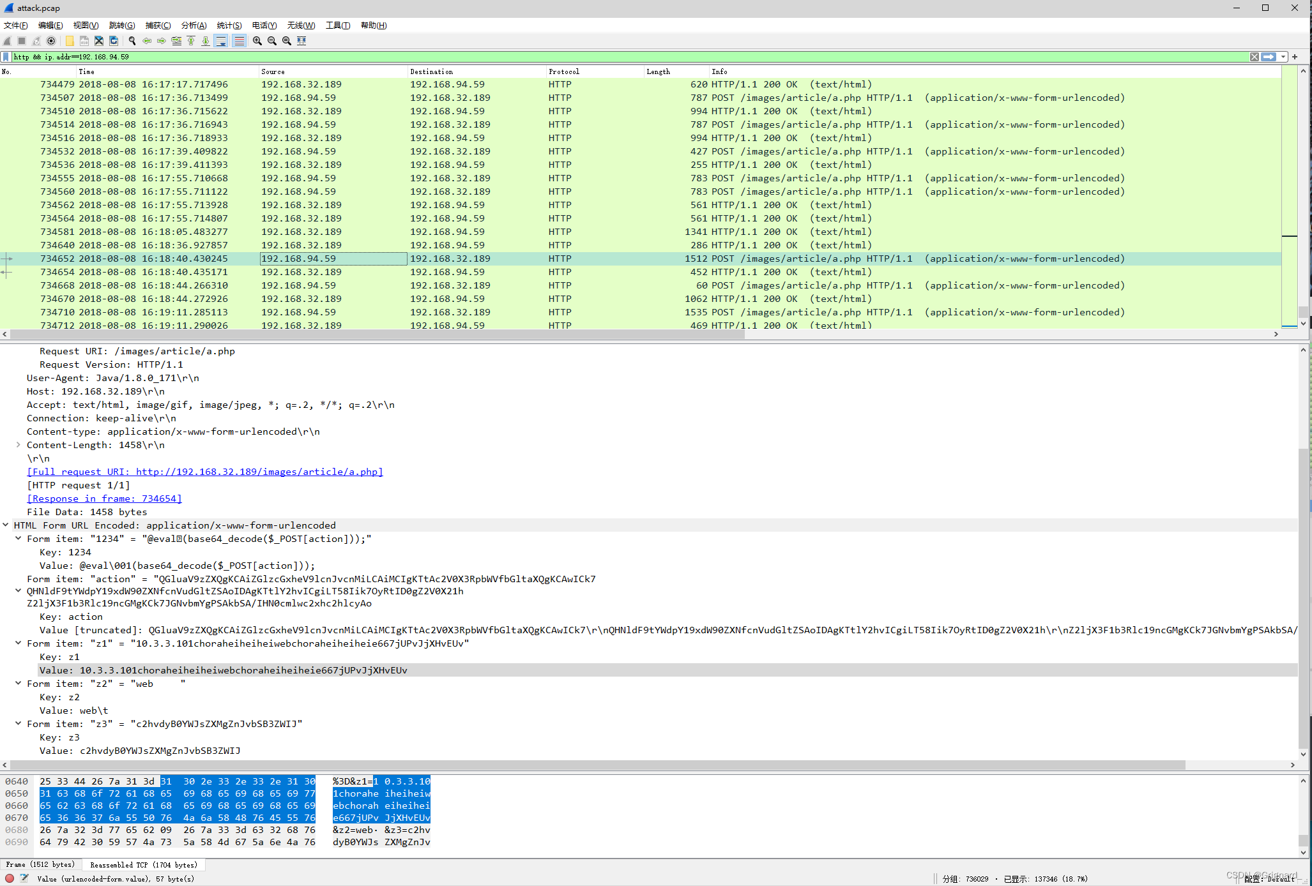Viewport: 1312px width, 886px height.
Task: Click the profile 配置: Default status entry
Action: tap(1269, 879)
